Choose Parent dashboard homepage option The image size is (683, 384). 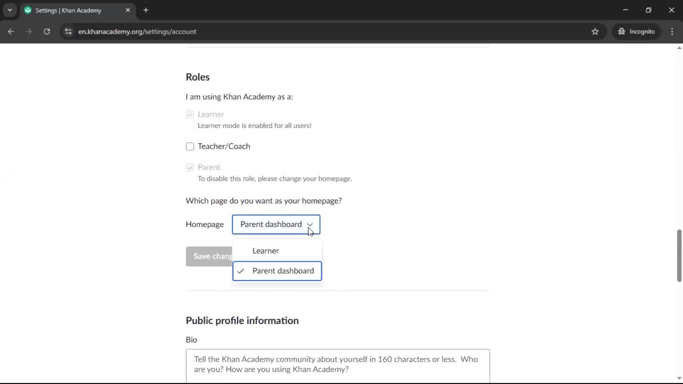click(277, 271)
